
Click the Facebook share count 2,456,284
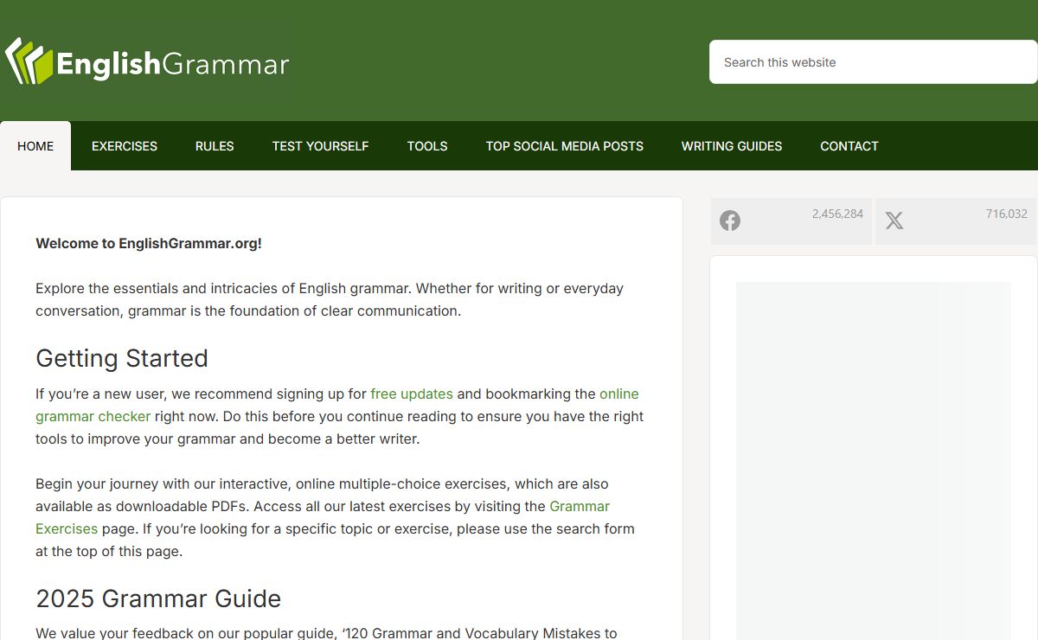836,214
